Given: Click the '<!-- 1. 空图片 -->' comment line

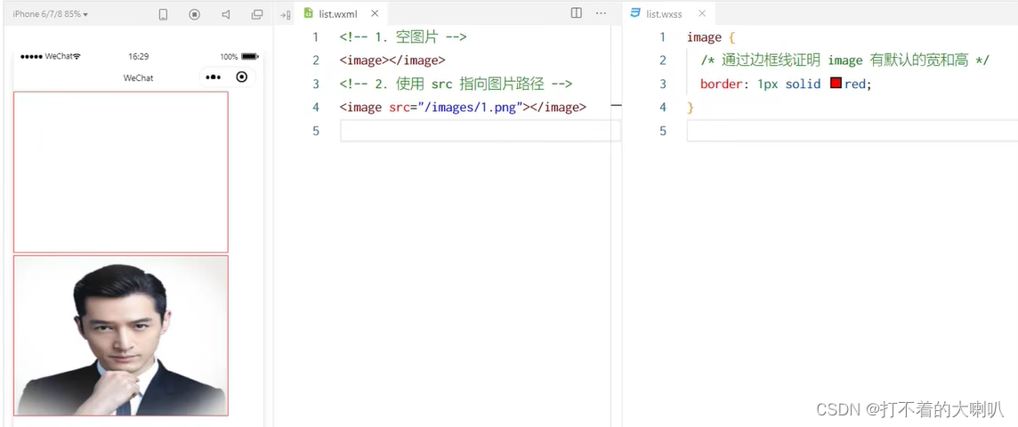Looking at the screenshot, I should pos(402,37).
